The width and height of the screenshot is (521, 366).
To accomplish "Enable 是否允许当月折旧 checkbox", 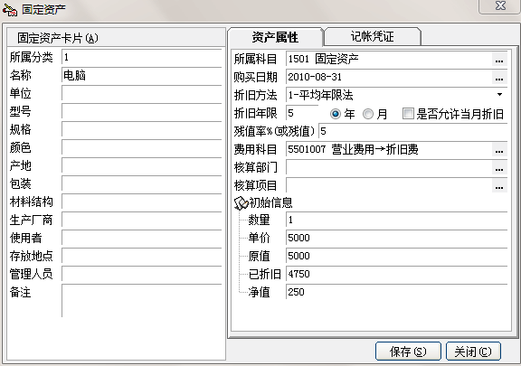I will (x=408, y=114).
